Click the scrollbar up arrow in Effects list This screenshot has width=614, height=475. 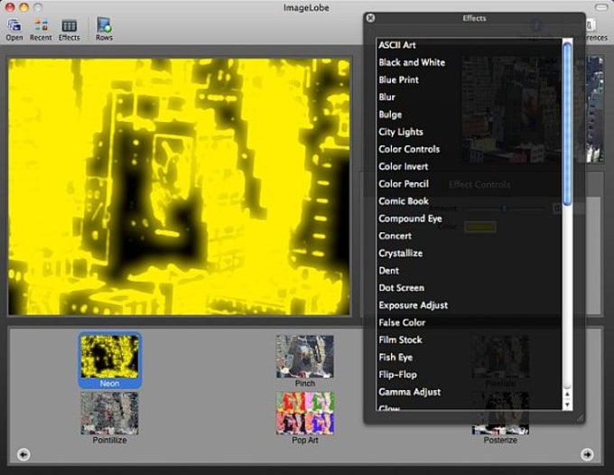click(567, 395)
